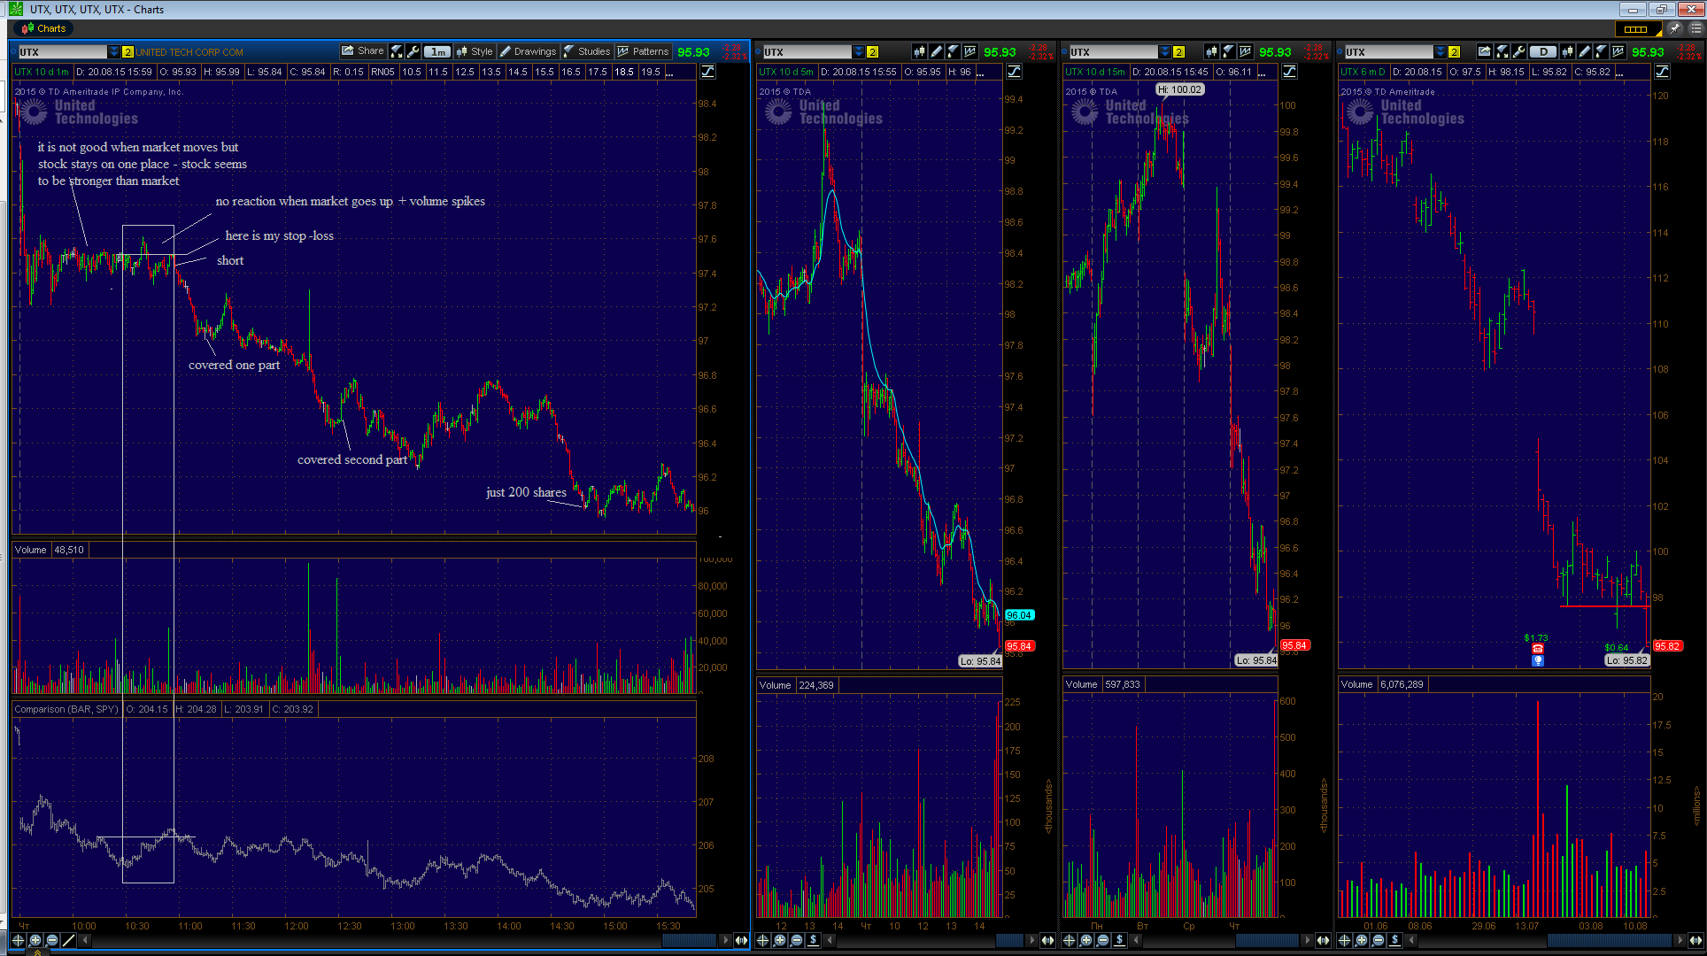Click Share icon in fourth chart
The height and width of the screenshot is (956, 1707).
click(1484, 51)
